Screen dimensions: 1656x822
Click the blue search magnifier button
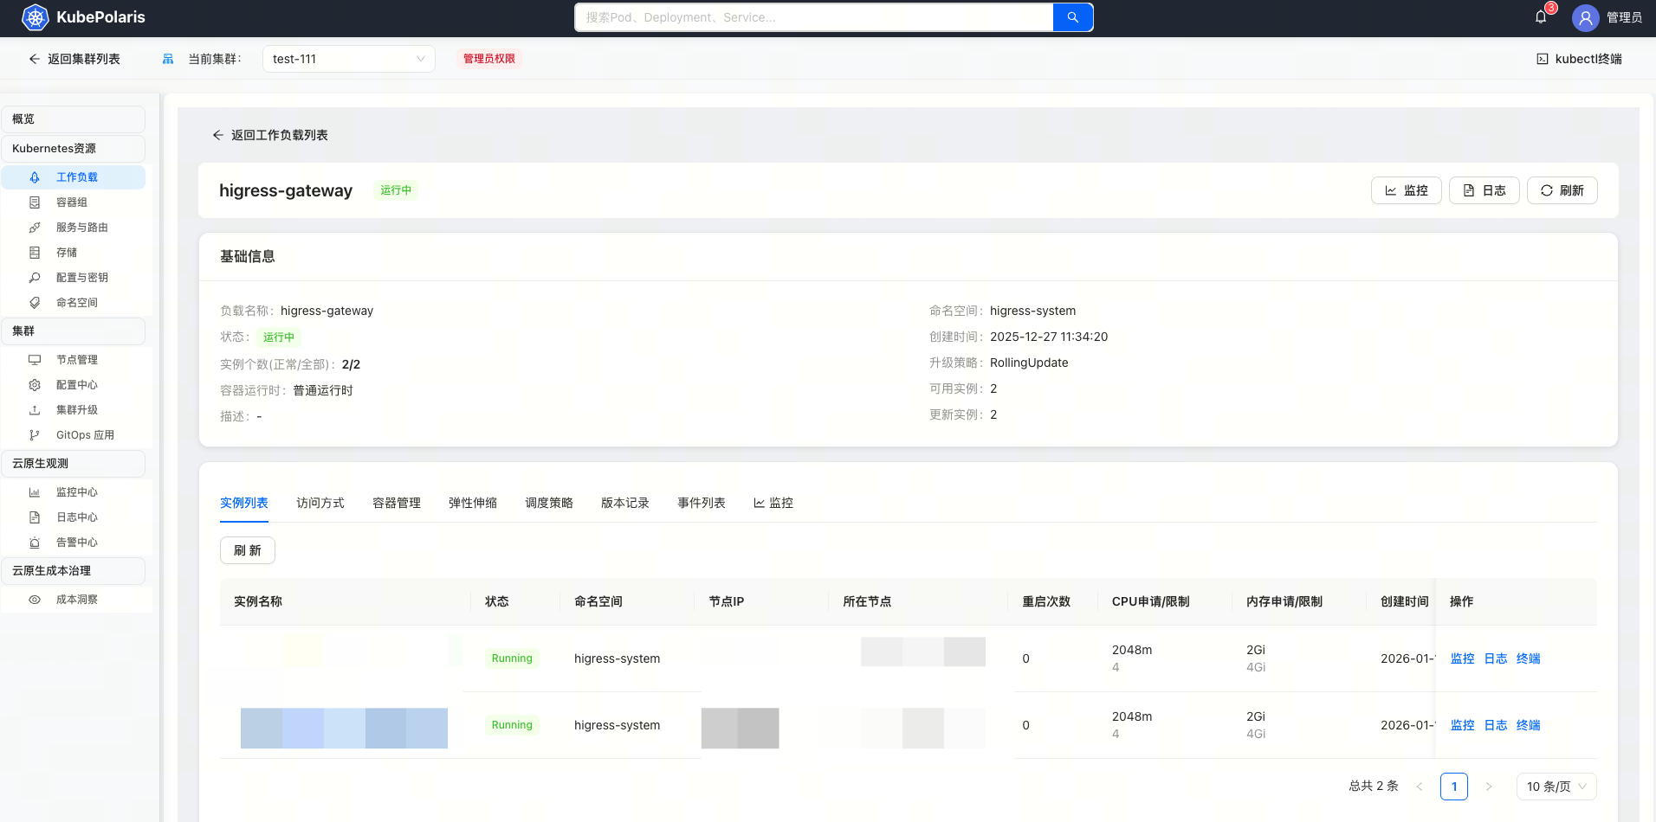1072,17
